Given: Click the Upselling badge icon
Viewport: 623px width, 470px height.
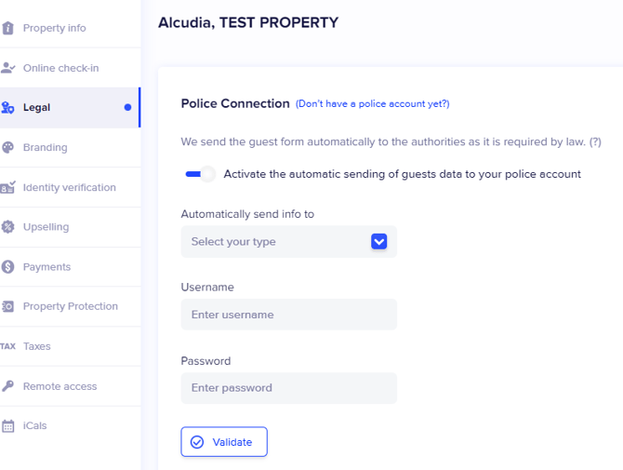Looking at the screenshot, I should (8, 227).
